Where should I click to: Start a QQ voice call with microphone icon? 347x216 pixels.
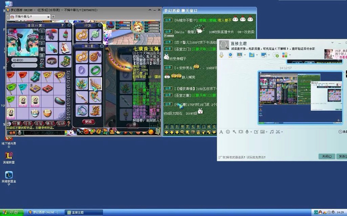(x=221, y=55)
